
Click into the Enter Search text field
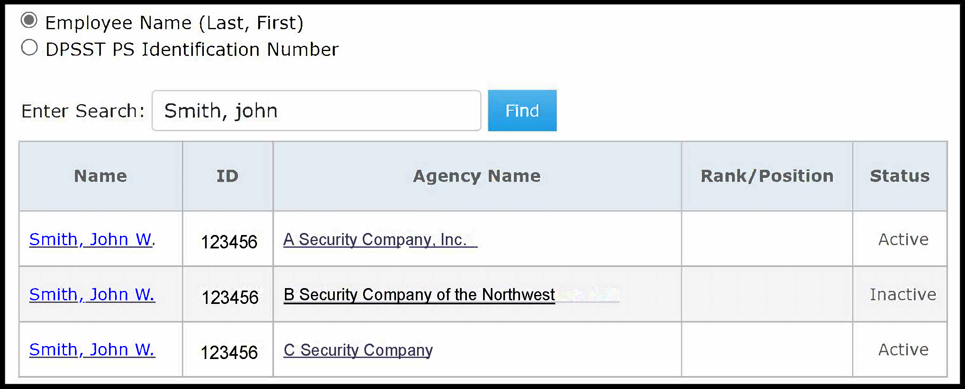[x=316, y=111]
